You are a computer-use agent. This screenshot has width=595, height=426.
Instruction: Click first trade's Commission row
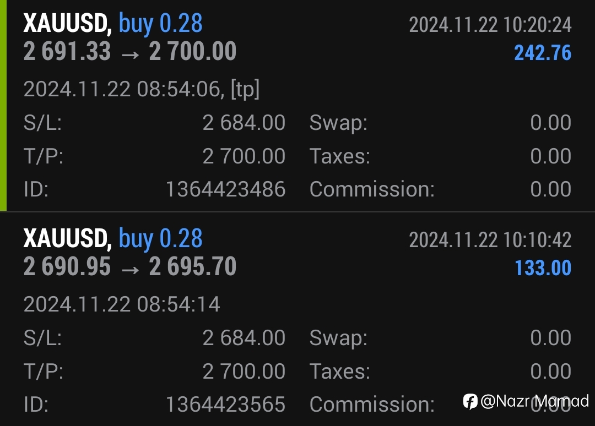pyautogui.click(x=440, y=189)
